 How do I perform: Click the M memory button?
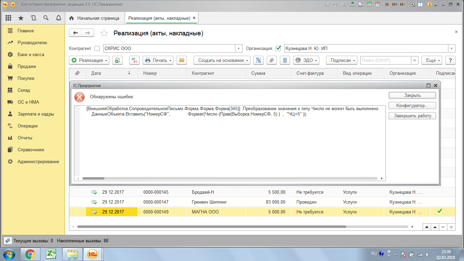tap(387, 5)
